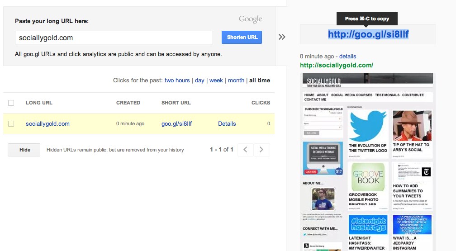Viewport: 456px width, 251px height.
Task: Show clicks for the past day
Action: pos(199,80)
